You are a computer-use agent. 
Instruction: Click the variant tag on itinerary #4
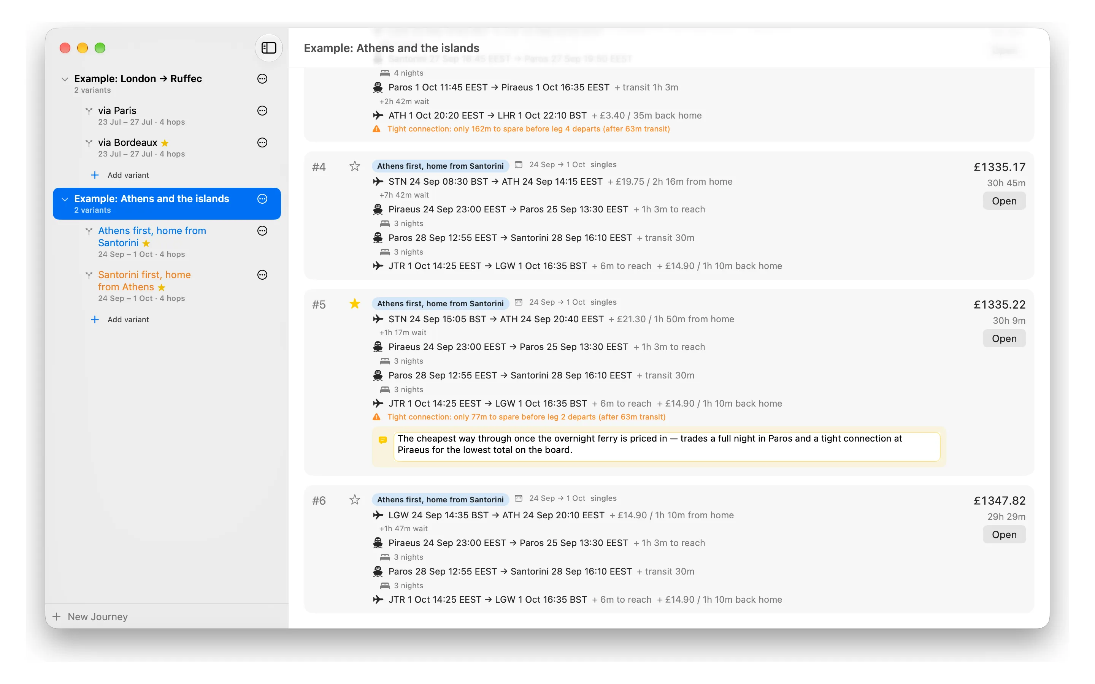pos(440,166)
